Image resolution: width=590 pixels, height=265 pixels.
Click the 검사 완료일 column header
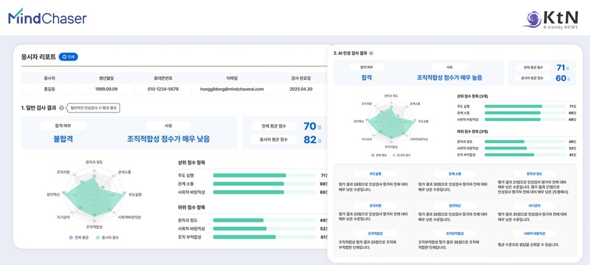point(300,78)
